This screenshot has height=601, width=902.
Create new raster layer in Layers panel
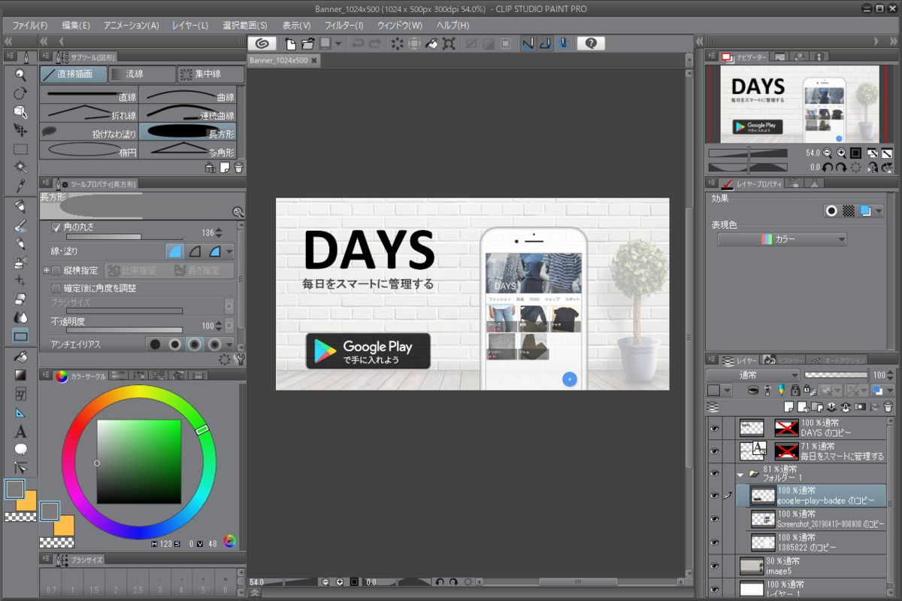[789, 407]
